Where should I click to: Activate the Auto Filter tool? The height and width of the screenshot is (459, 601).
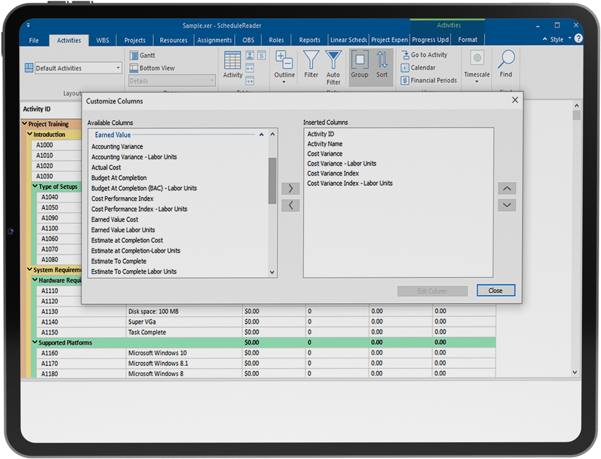[x=333, y=64]
